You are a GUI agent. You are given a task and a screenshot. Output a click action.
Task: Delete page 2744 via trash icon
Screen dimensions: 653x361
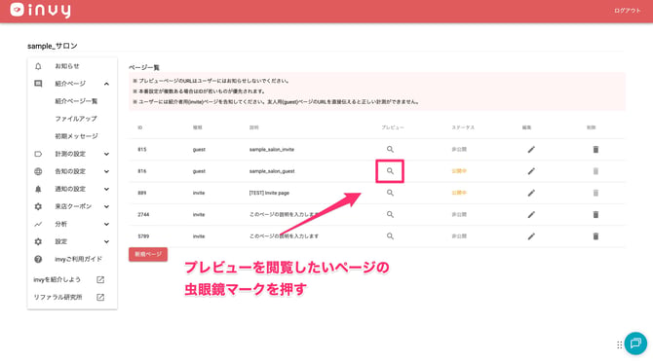pos(595,214)
